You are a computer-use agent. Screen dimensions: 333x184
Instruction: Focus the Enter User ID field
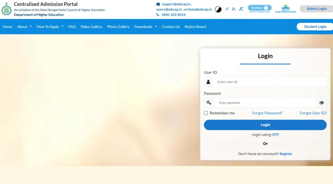pos(270,82)
